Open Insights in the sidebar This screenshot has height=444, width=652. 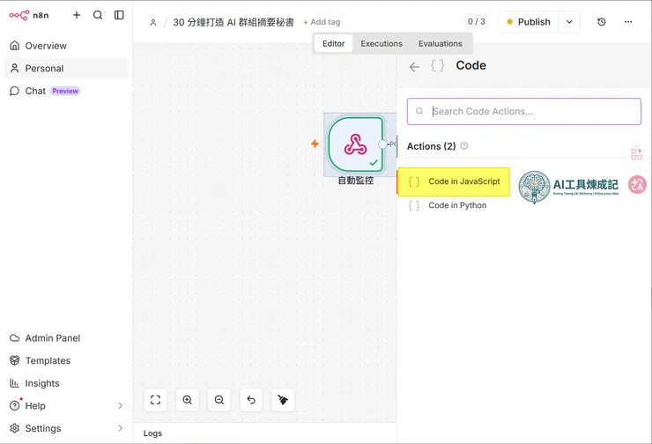pyautogui.click(x=66, y=383)
